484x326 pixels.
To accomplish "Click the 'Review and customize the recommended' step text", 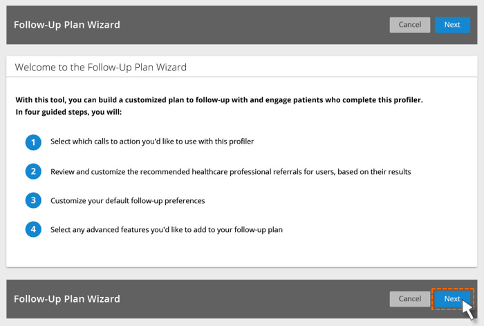I will pos(230,171).
